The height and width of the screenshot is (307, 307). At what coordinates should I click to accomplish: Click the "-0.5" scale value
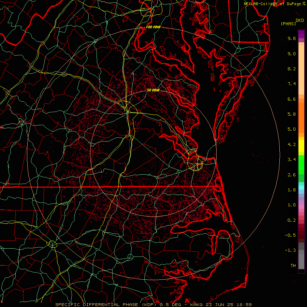click(x=290, y=235)
